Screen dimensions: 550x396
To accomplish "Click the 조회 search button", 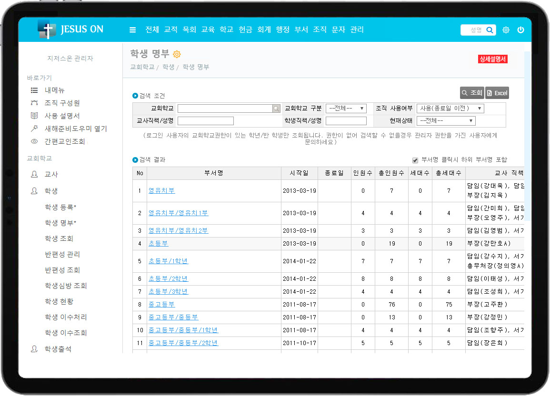I will 471,93.
